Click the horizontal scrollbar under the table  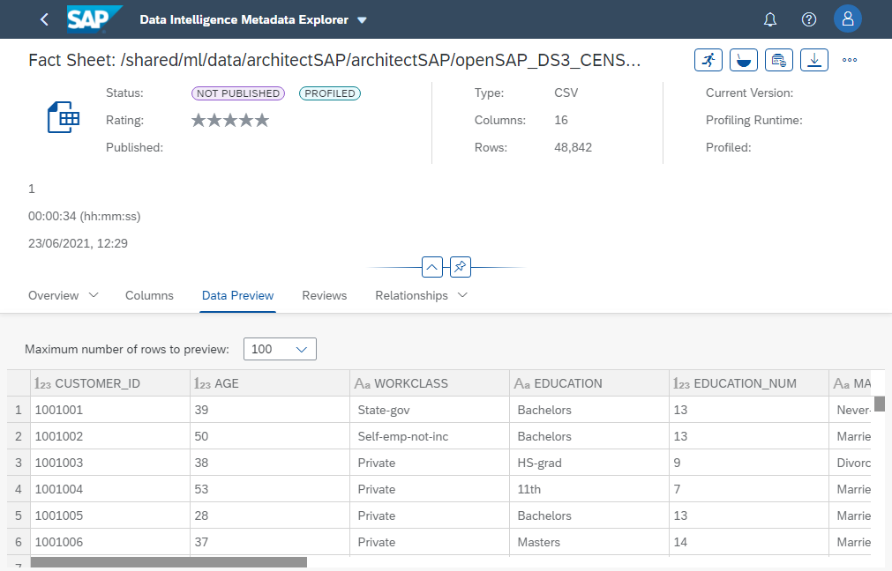click(169, 562)
